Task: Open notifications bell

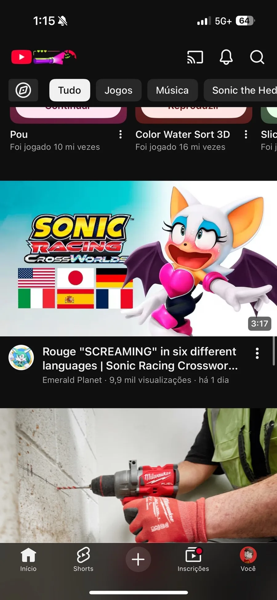Action: [226, 57]
